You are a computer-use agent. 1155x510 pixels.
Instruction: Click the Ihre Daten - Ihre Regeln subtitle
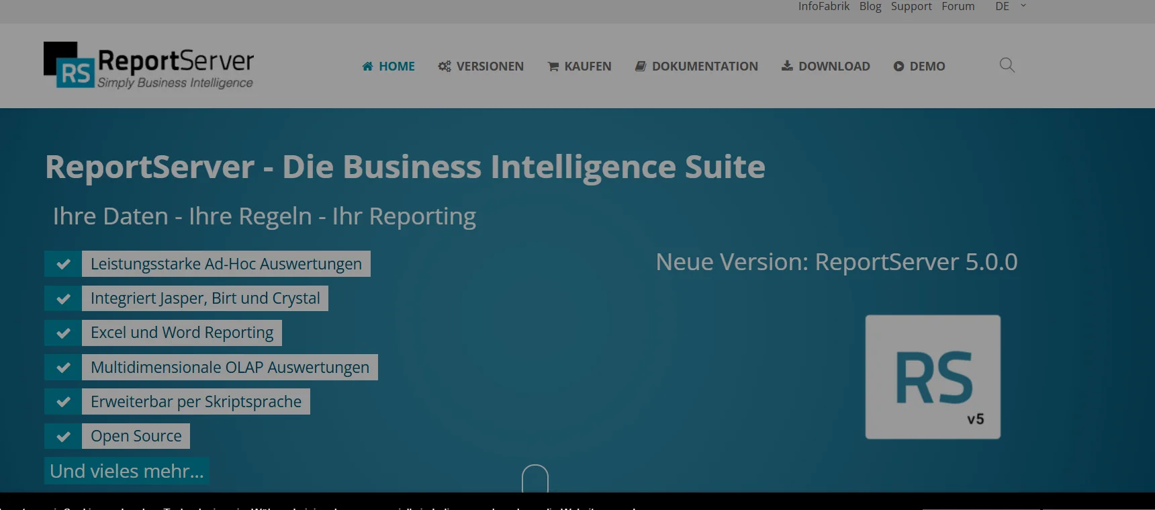(x=265, y=216)
